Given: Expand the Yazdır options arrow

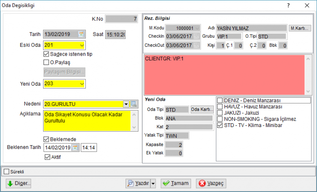Looking at the screenshot, I should coord(153,183).
